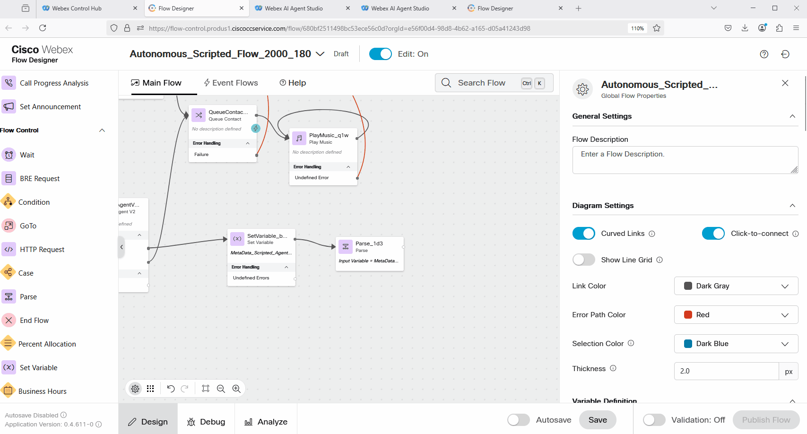
Task: Open the Selection Color dropdown
Action: (x=736, y=344)
